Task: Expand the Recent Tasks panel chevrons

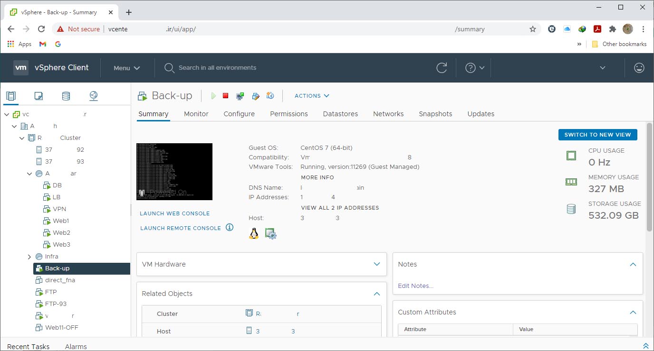Action: point(645,346)
